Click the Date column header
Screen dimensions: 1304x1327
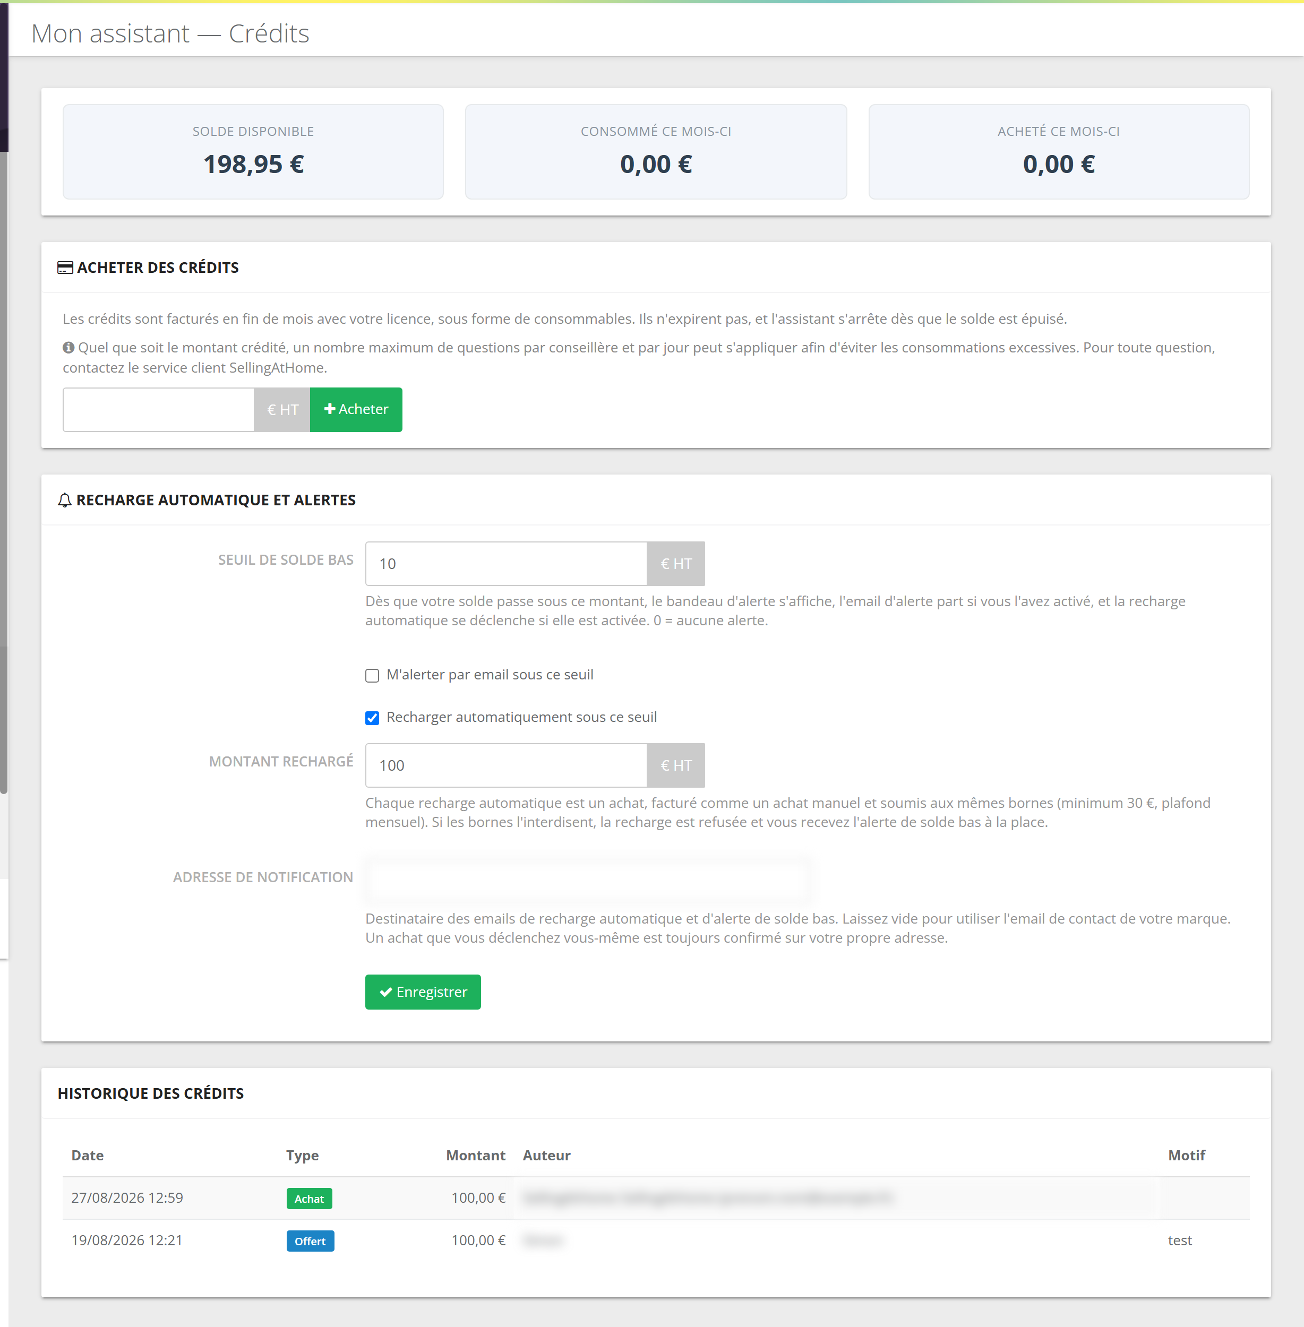(x=88, y=1156)
